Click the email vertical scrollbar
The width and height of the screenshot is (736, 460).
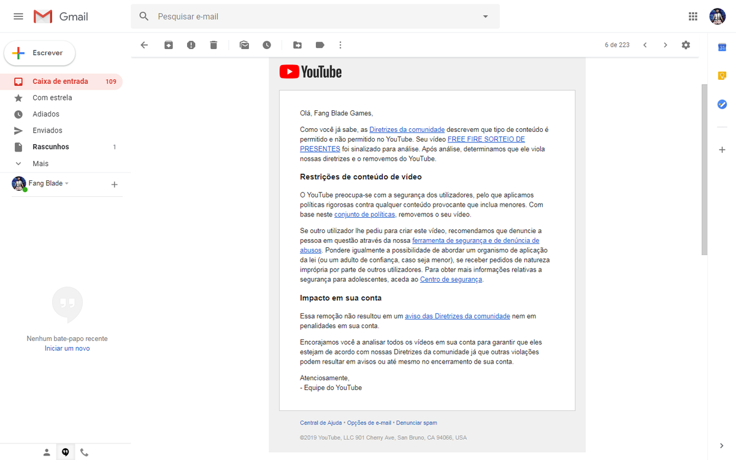pos(704,170)
